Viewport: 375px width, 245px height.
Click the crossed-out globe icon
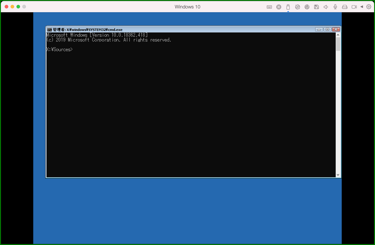(x=297, y=7)
